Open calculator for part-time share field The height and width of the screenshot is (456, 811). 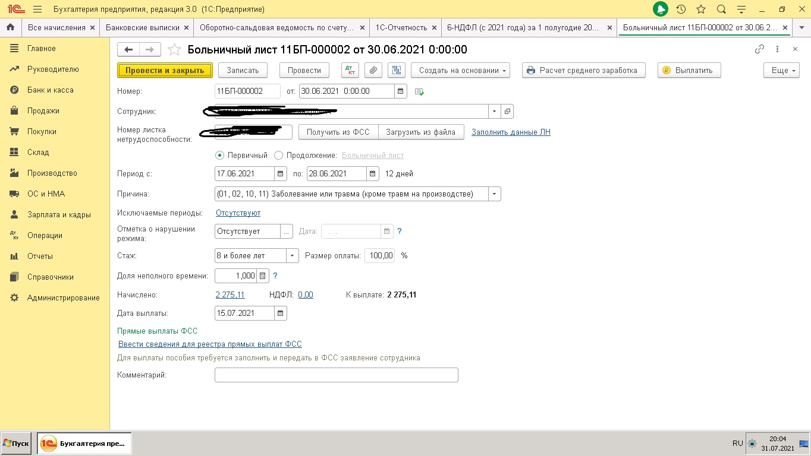pos(263,275)
